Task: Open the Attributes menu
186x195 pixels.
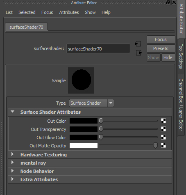Action: (69, 12)
